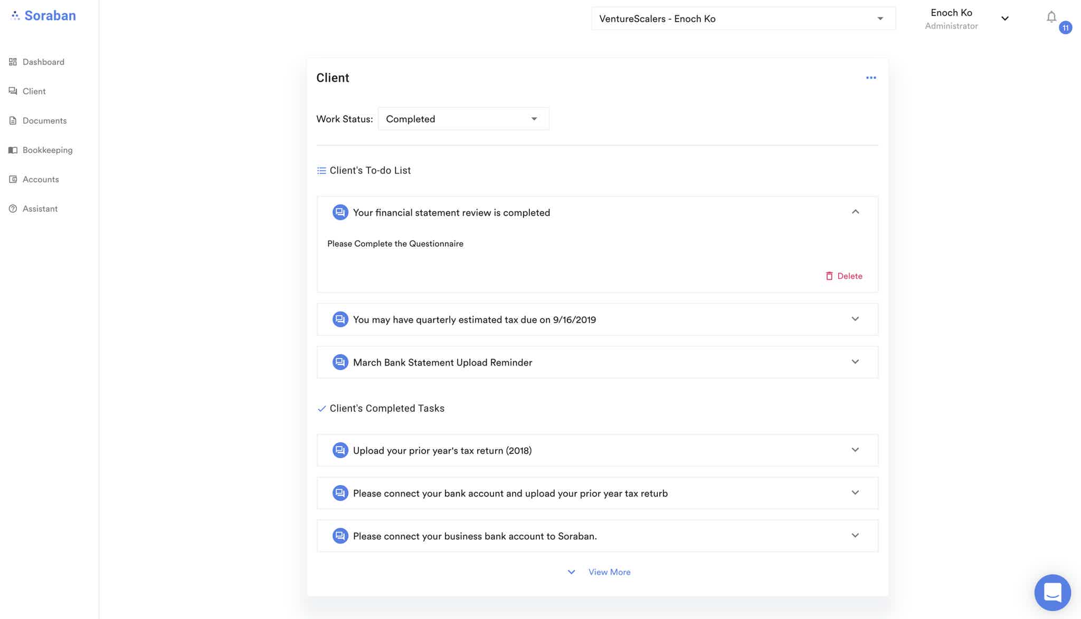Click the Client's To-do List heading

point(370,171)
